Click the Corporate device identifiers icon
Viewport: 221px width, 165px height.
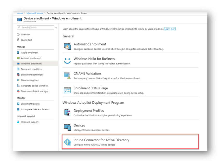[18, 85]
